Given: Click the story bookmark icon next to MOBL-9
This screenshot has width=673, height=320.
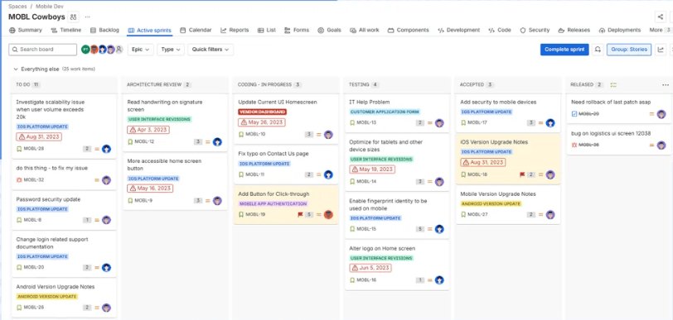Looking at the screenshot, I should click(130, 200).
